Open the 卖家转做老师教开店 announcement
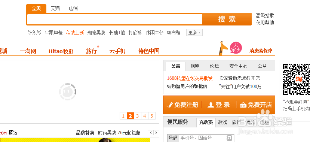This screenshot has height=142, width=310. pyautogui.click(x=239, y=78)
